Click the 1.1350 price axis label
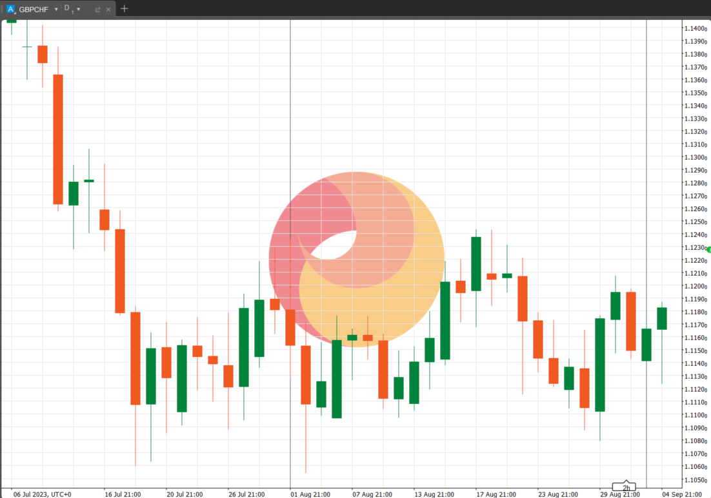 [x=696, y=93]
